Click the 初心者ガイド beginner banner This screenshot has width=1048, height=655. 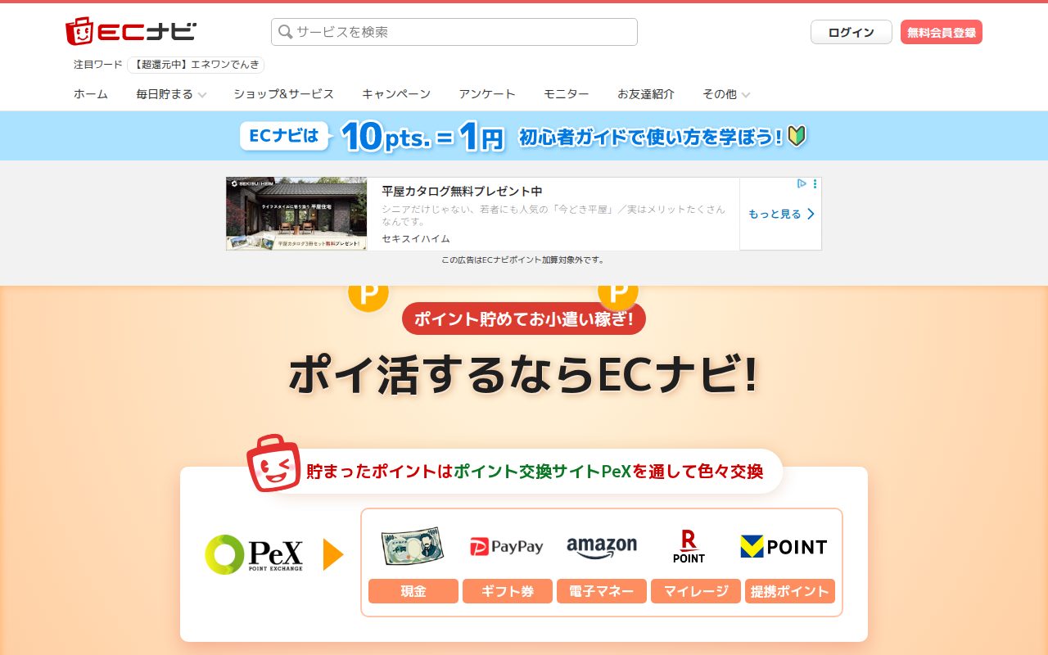[524, 136]
